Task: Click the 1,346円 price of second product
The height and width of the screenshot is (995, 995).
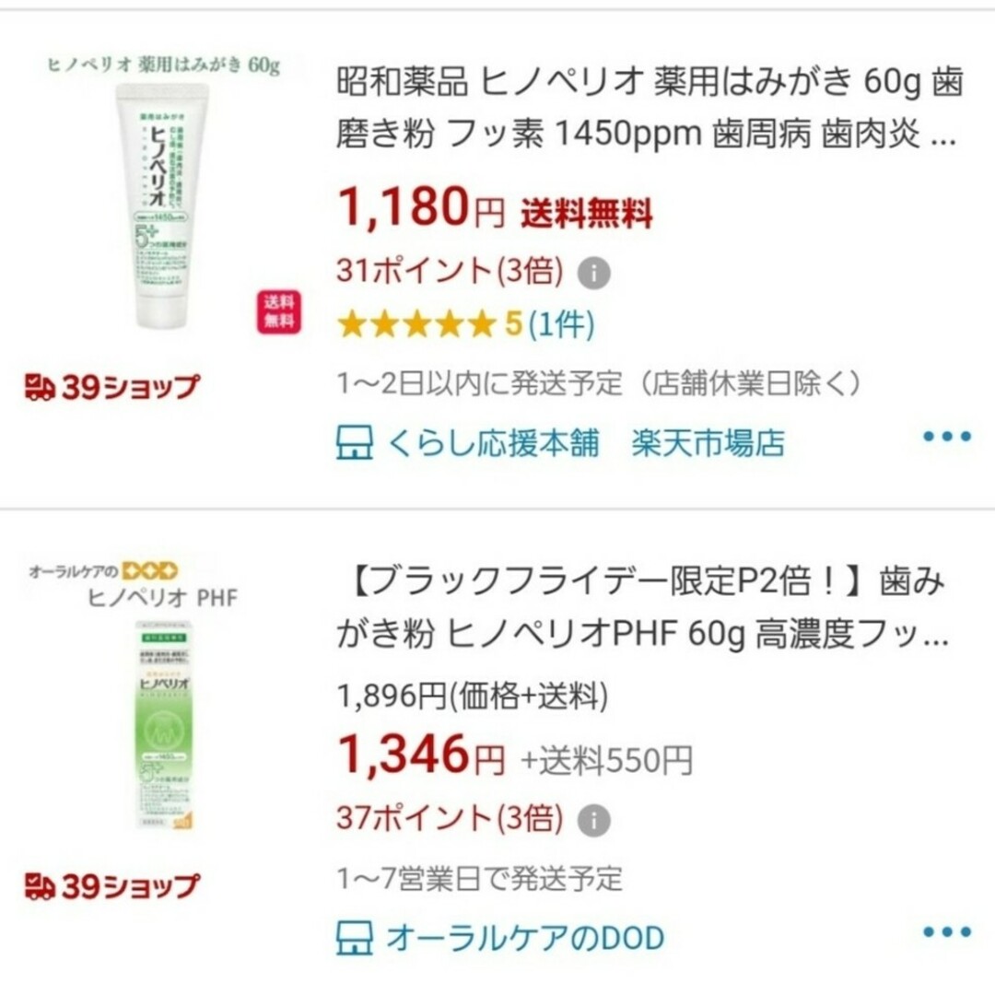Action: (x=421, y=755)
